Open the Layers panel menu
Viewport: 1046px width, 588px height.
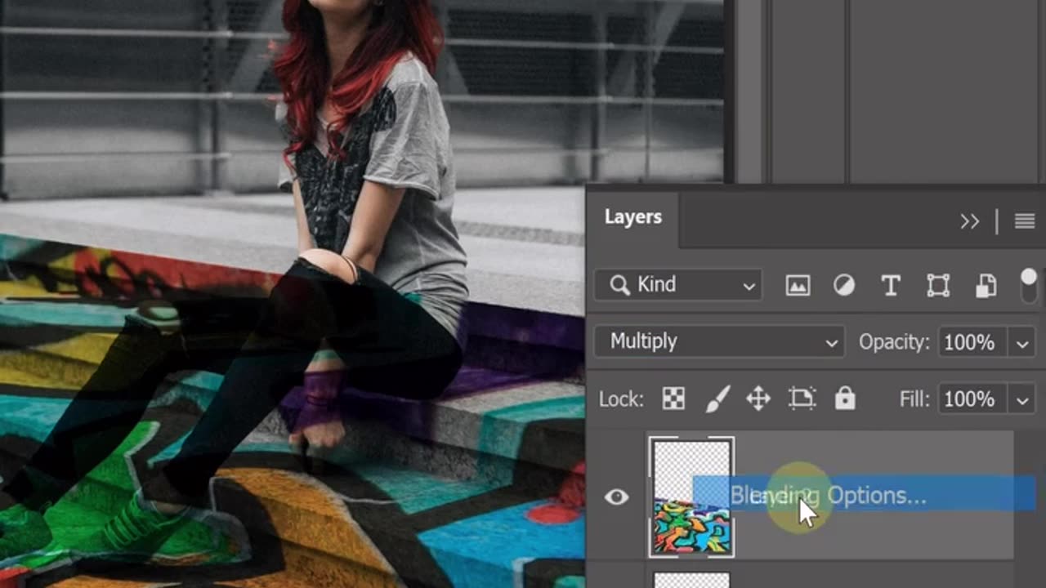click(x=1025, y=221)
